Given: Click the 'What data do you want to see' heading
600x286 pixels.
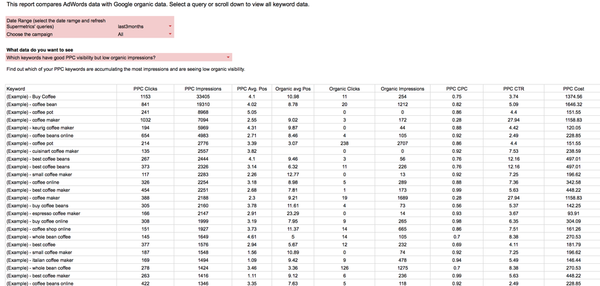Looking at the screenshot, I should [x=39, y=50].
